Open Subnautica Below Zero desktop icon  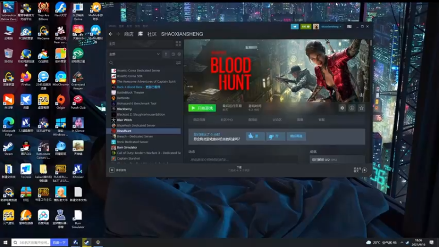point(8,11)
